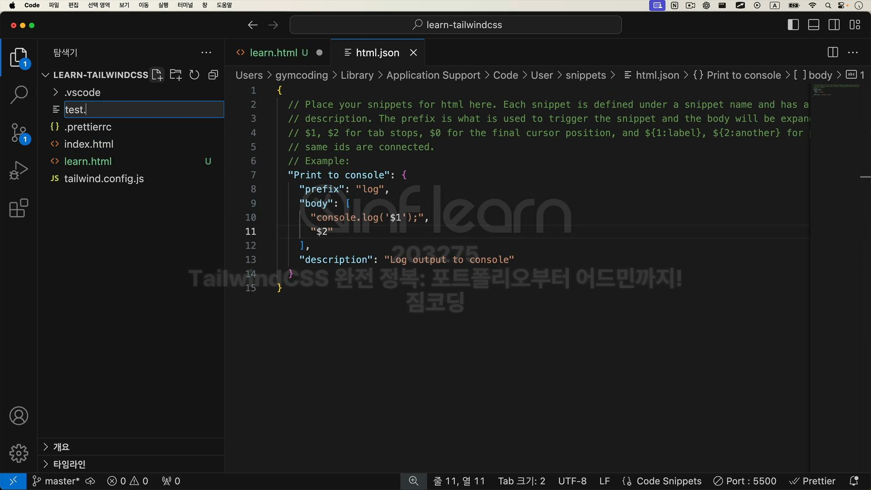This screenshot has height=490, width=871.
Task: Go forward with the navigation arrow
Action: tap(273, 25)
